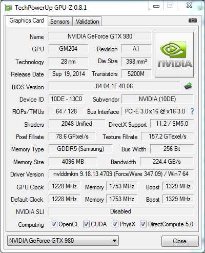Click the 'Memory Type' label

click(x=28, y=149)
